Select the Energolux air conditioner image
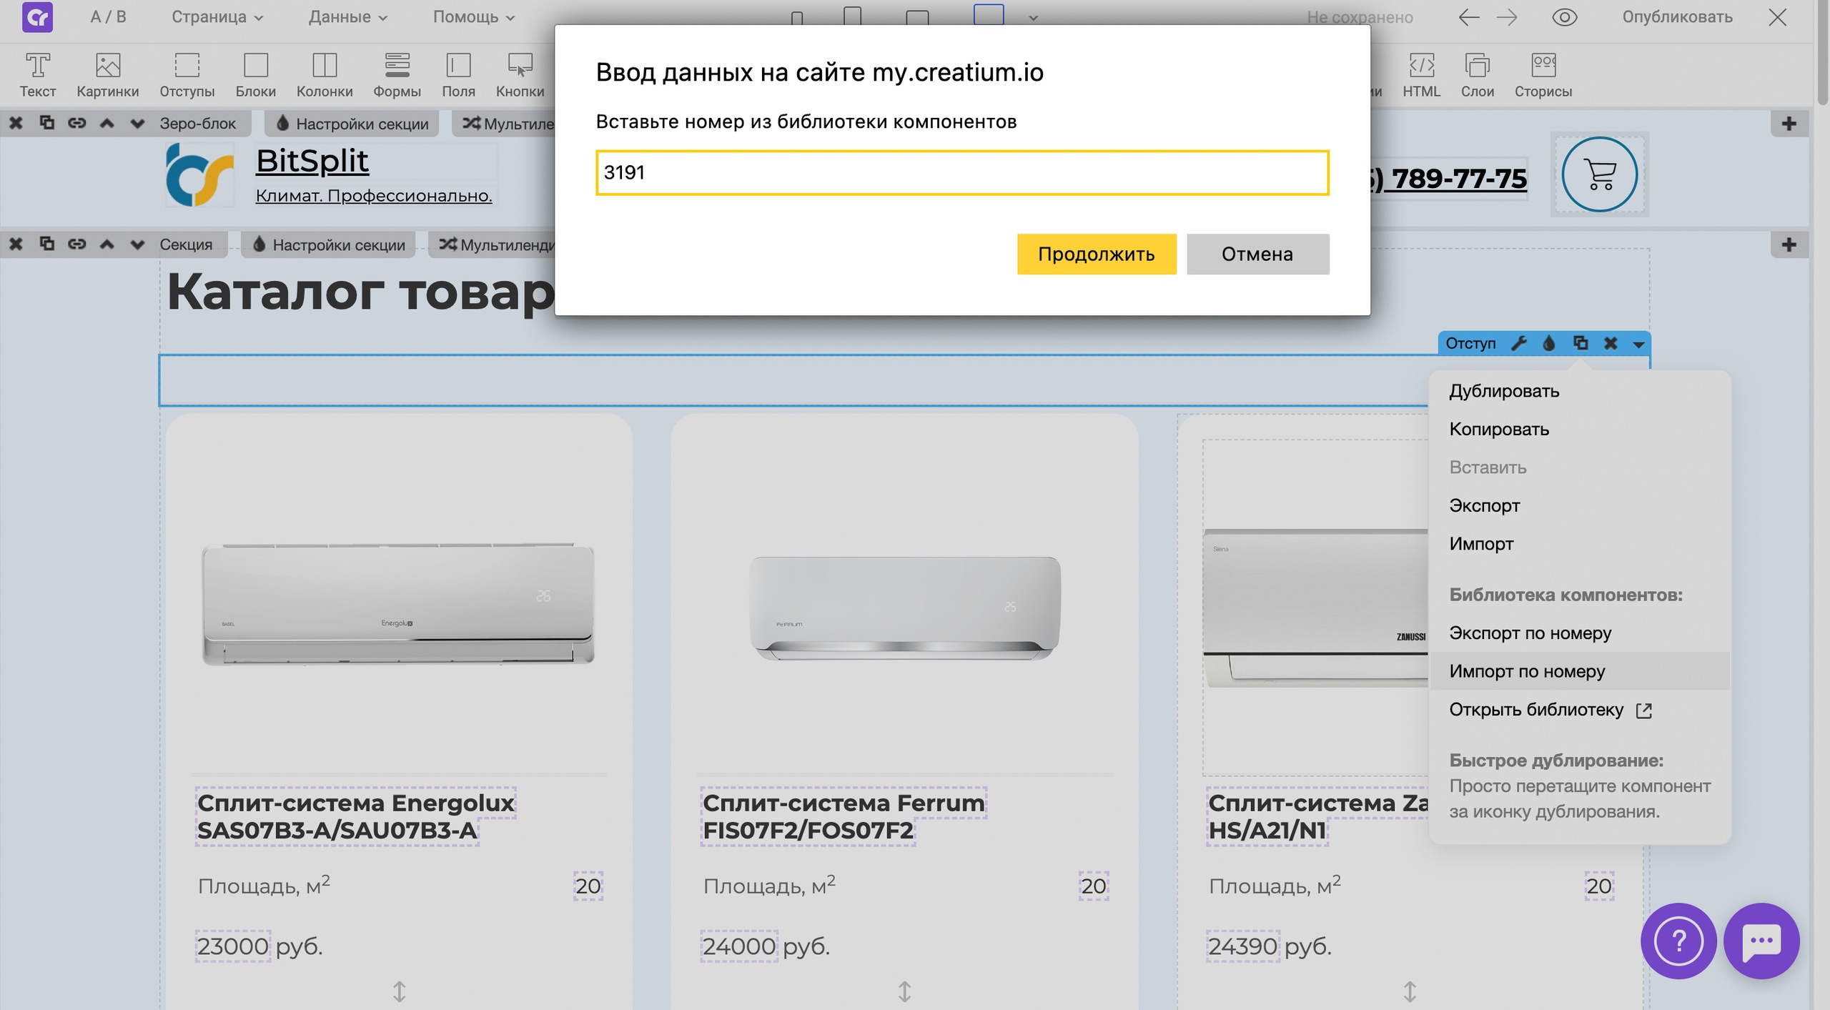The image size is (1830, 1010). 398,603
